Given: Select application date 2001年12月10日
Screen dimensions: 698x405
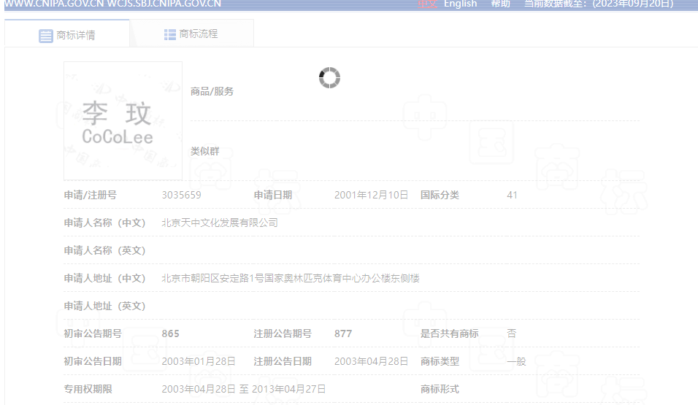Looking at the screenshot, I should [371, 195].
